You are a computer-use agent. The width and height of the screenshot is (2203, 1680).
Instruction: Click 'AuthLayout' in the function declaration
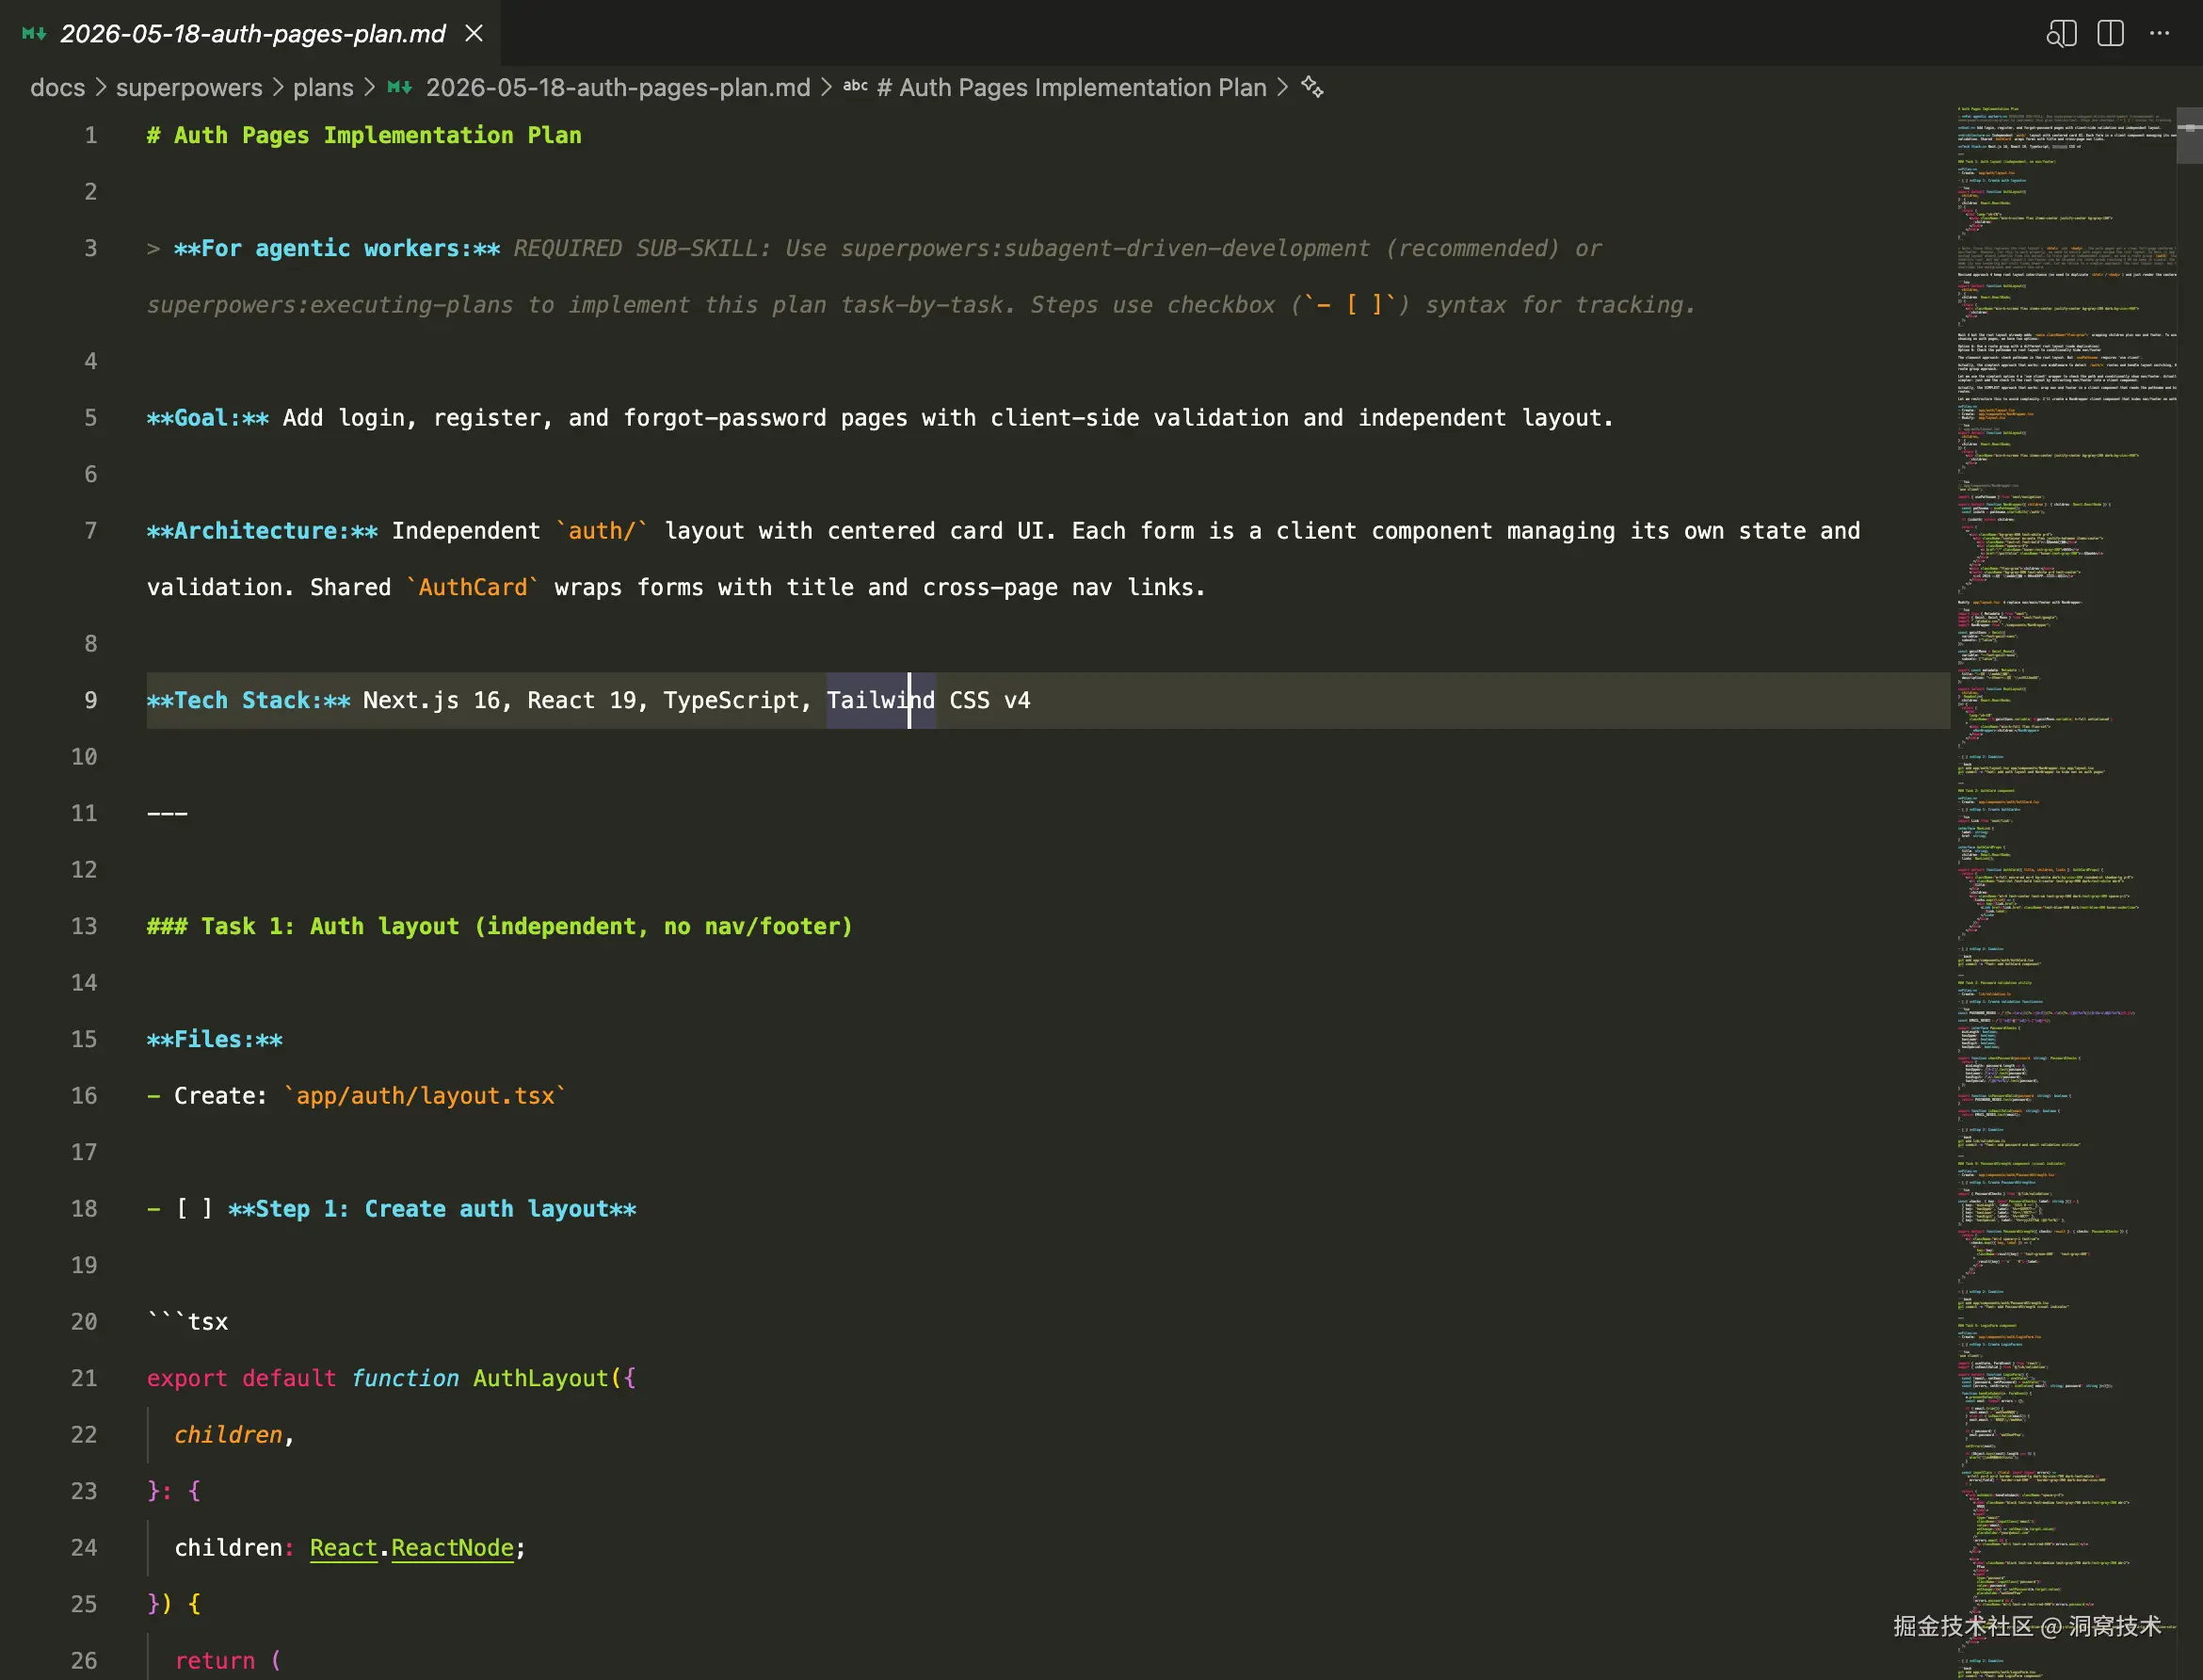pyautogui.click(x=540, y=1378)
